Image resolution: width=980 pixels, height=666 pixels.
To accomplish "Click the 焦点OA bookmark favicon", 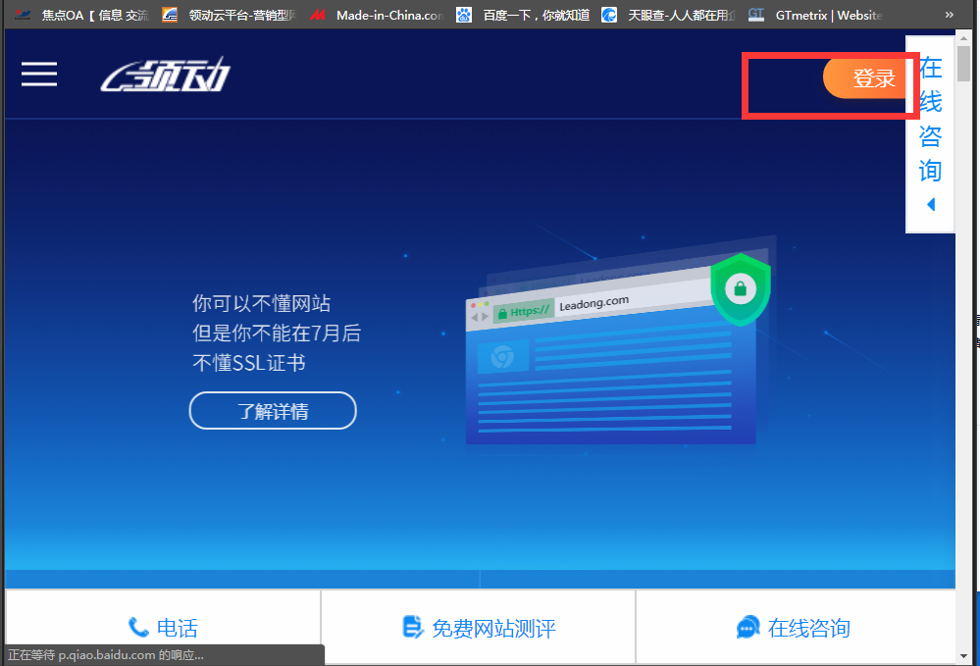I will [x=22, y=15].
